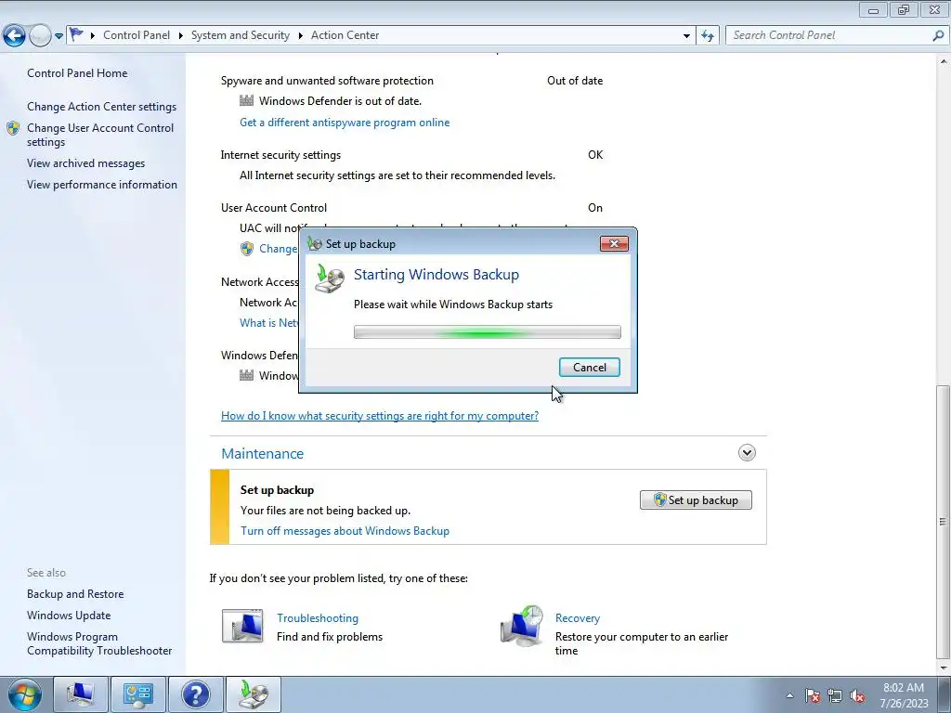Screen dimensions: 951x713
Task: Close the Set up backup dialog
Action: click(x=614, y=243)
